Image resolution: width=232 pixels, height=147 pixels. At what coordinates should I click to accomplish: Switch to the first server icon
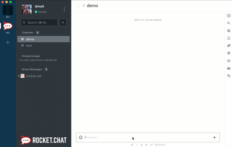8,10
